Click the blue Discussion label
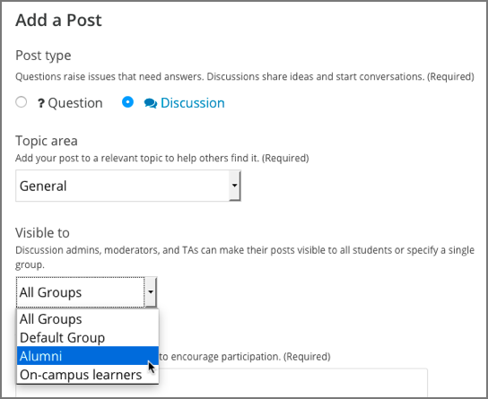The image size is (488, 399). click(193, 103)
